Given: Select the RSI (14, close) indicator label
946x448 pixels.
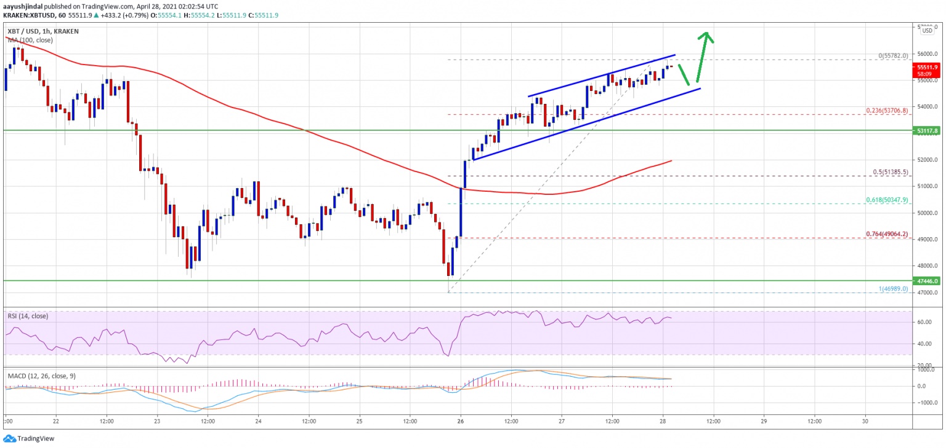Looking at the screenshot, I should (26, 316).
